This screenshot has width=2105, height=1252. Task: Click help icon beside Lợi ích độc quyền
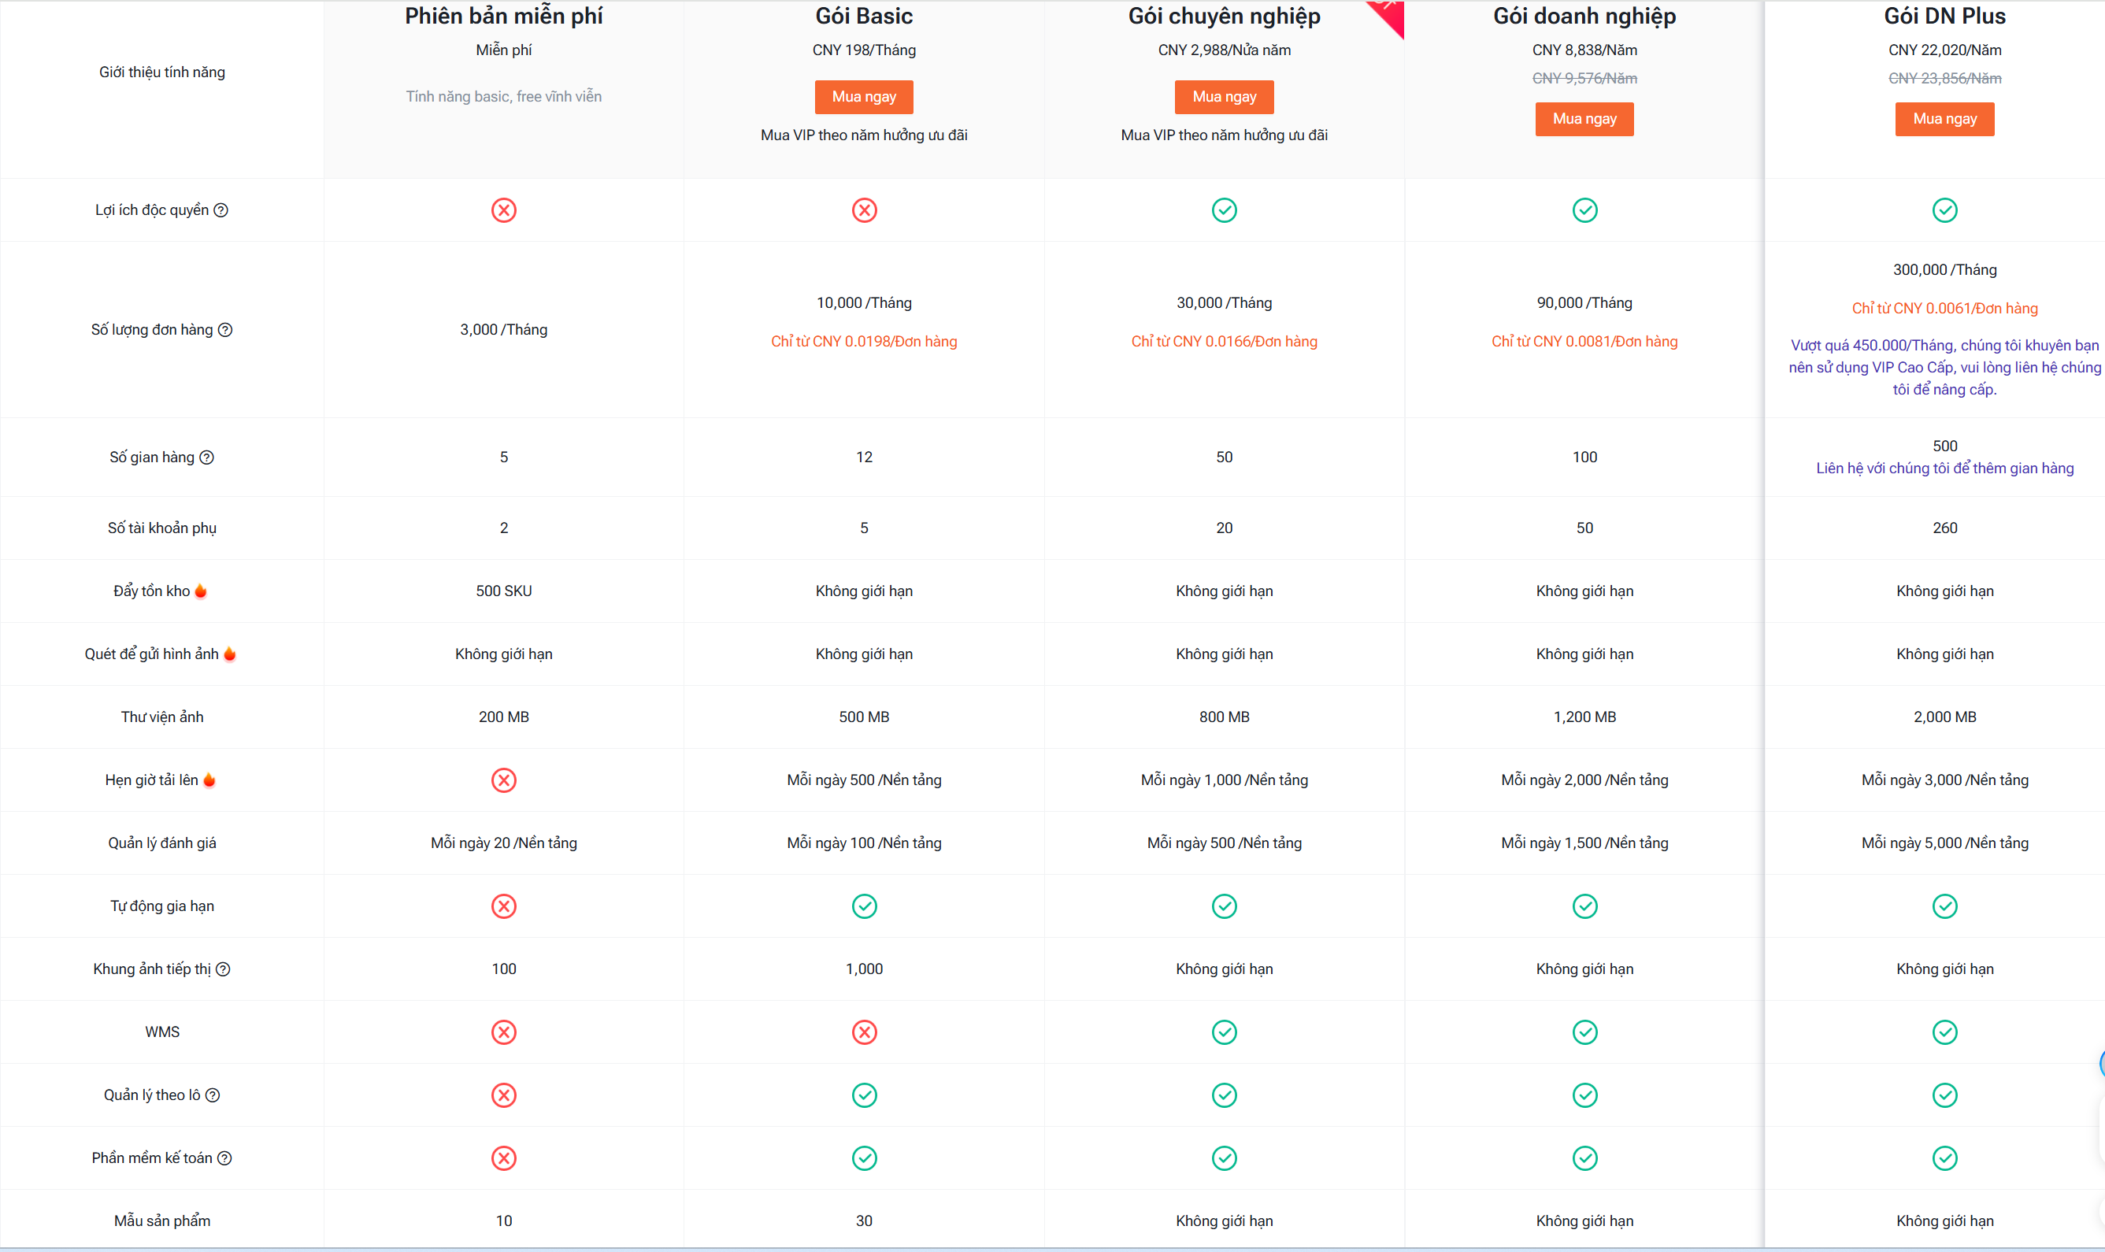coord(221,210)
